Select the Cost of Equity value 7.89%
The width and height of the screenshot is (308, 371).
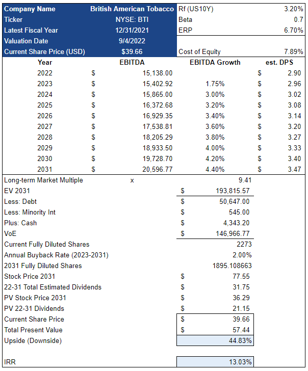click(x=294, y=51)
